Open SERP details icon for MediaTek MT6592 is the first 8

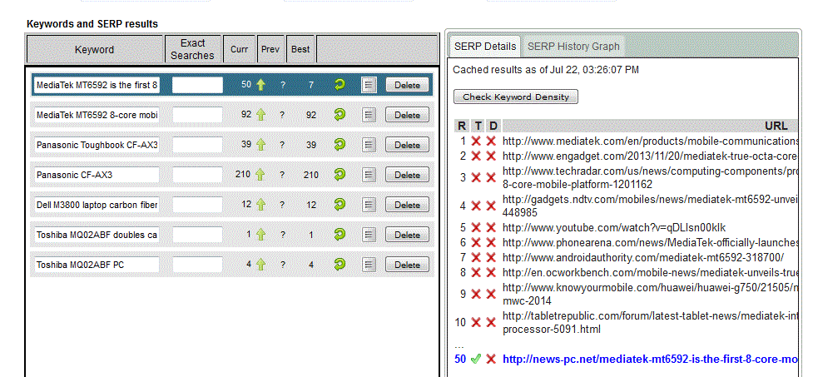pyautogui.click(x=369, y=85)
